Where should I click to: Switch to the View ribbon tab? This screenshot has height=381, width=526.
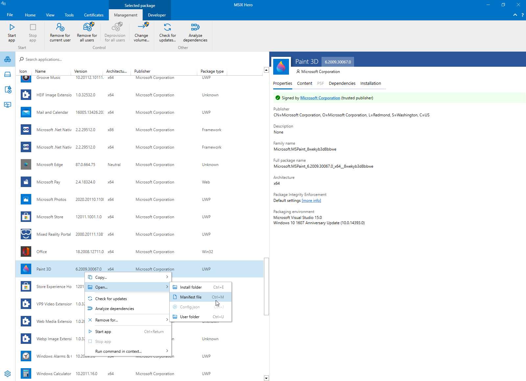pos(50,15)
